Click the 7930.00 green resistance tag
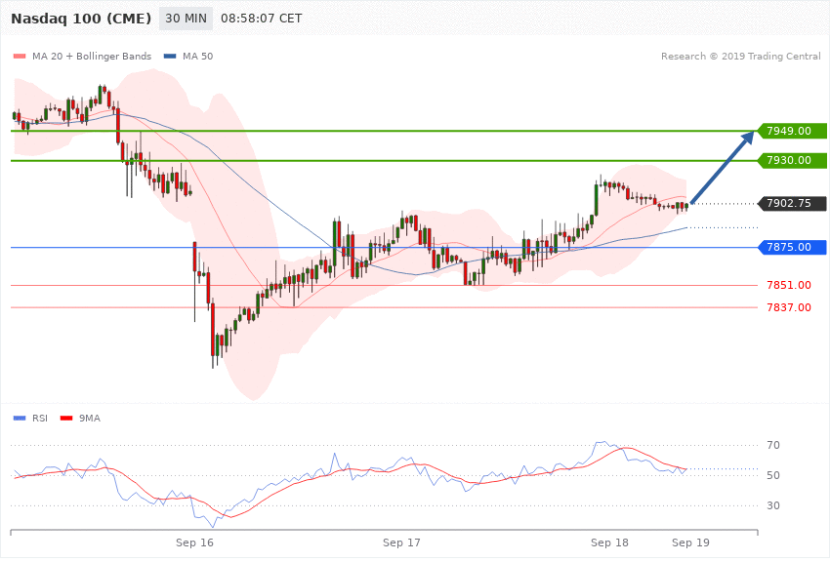This screenshot has width=830, height=562. (792, 160)
